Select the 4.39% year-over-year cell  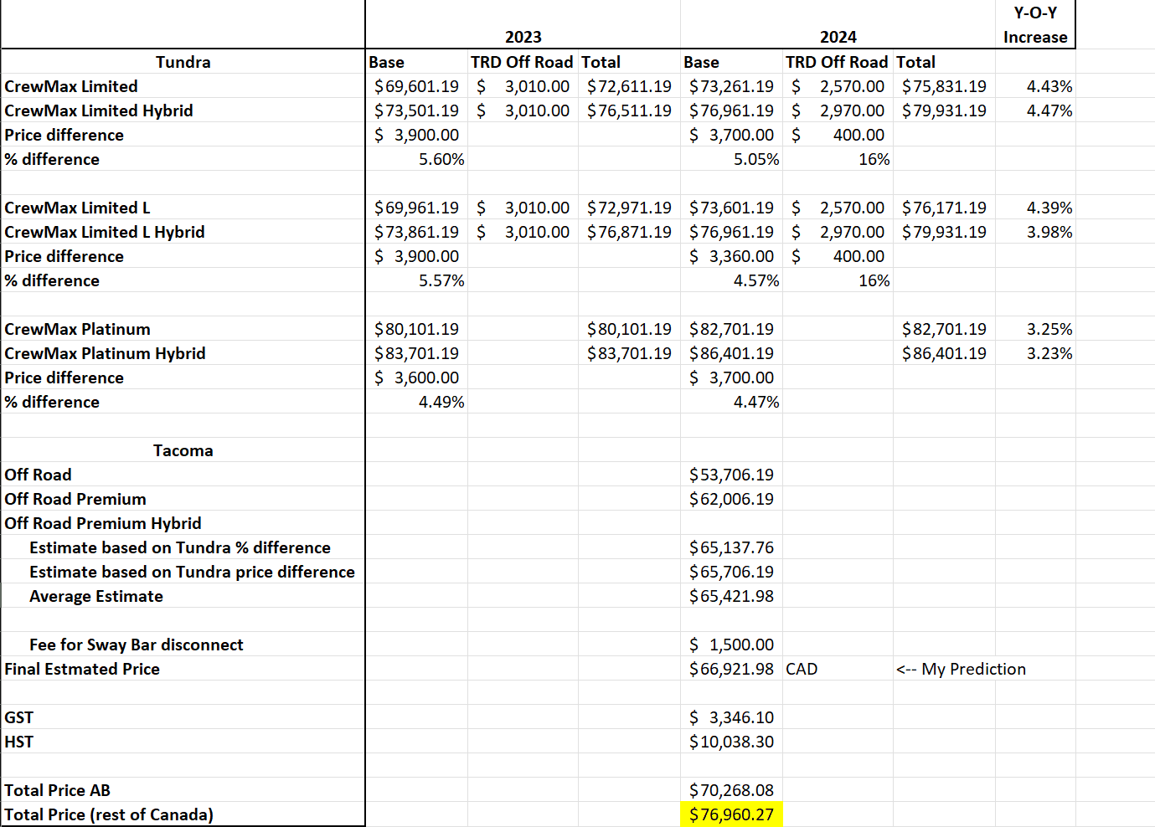(1049, 208)
